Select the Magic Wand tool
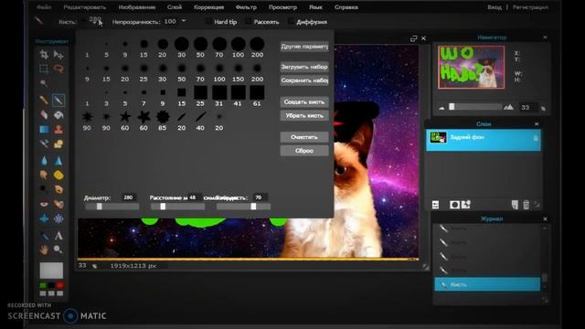Screen dimensions: 585x329 [44, 83]
